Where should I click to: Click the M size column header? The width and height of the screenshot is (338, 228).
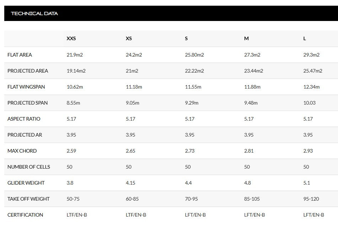coord(246,38)
